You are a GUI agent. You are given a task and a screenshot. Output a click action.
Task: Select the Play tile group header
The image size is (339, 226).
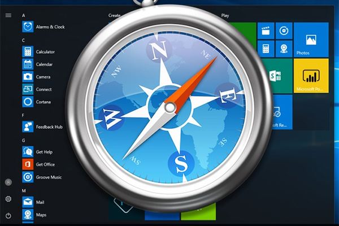click(225, 16)
